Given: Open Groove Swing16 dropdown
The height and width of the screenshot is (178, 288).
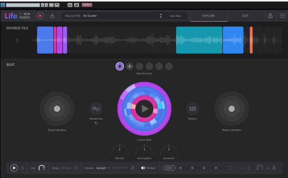Looking at the screenshot, I should click(x=103, y=168).
